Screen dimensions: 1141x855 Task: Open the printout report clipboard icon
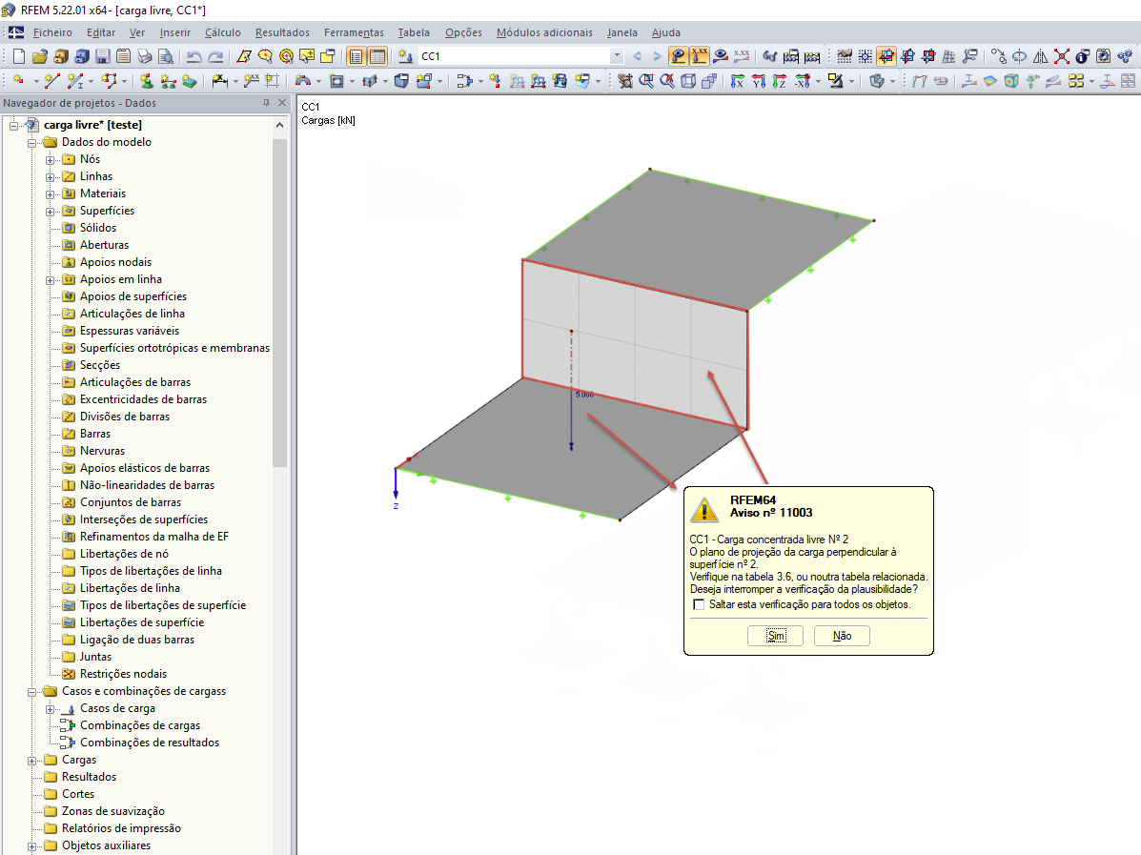tap(123, 56)
